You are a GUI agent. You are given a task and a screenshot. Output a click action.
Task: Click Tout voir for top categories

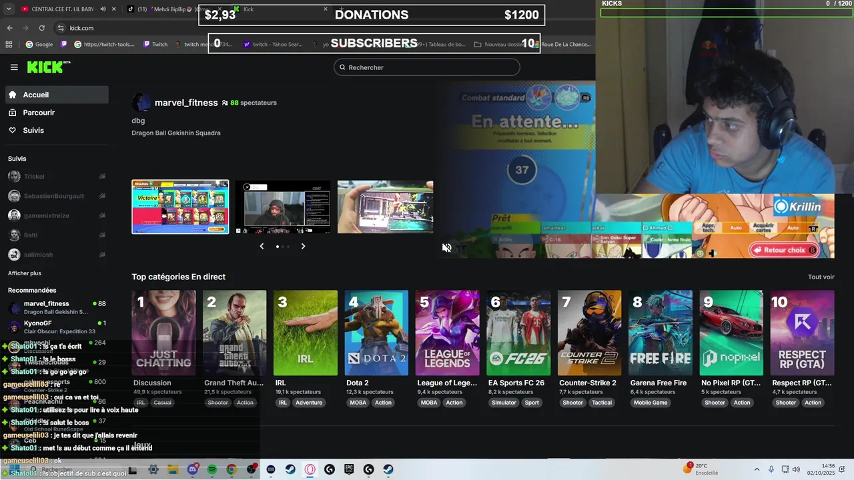point(821,277)
